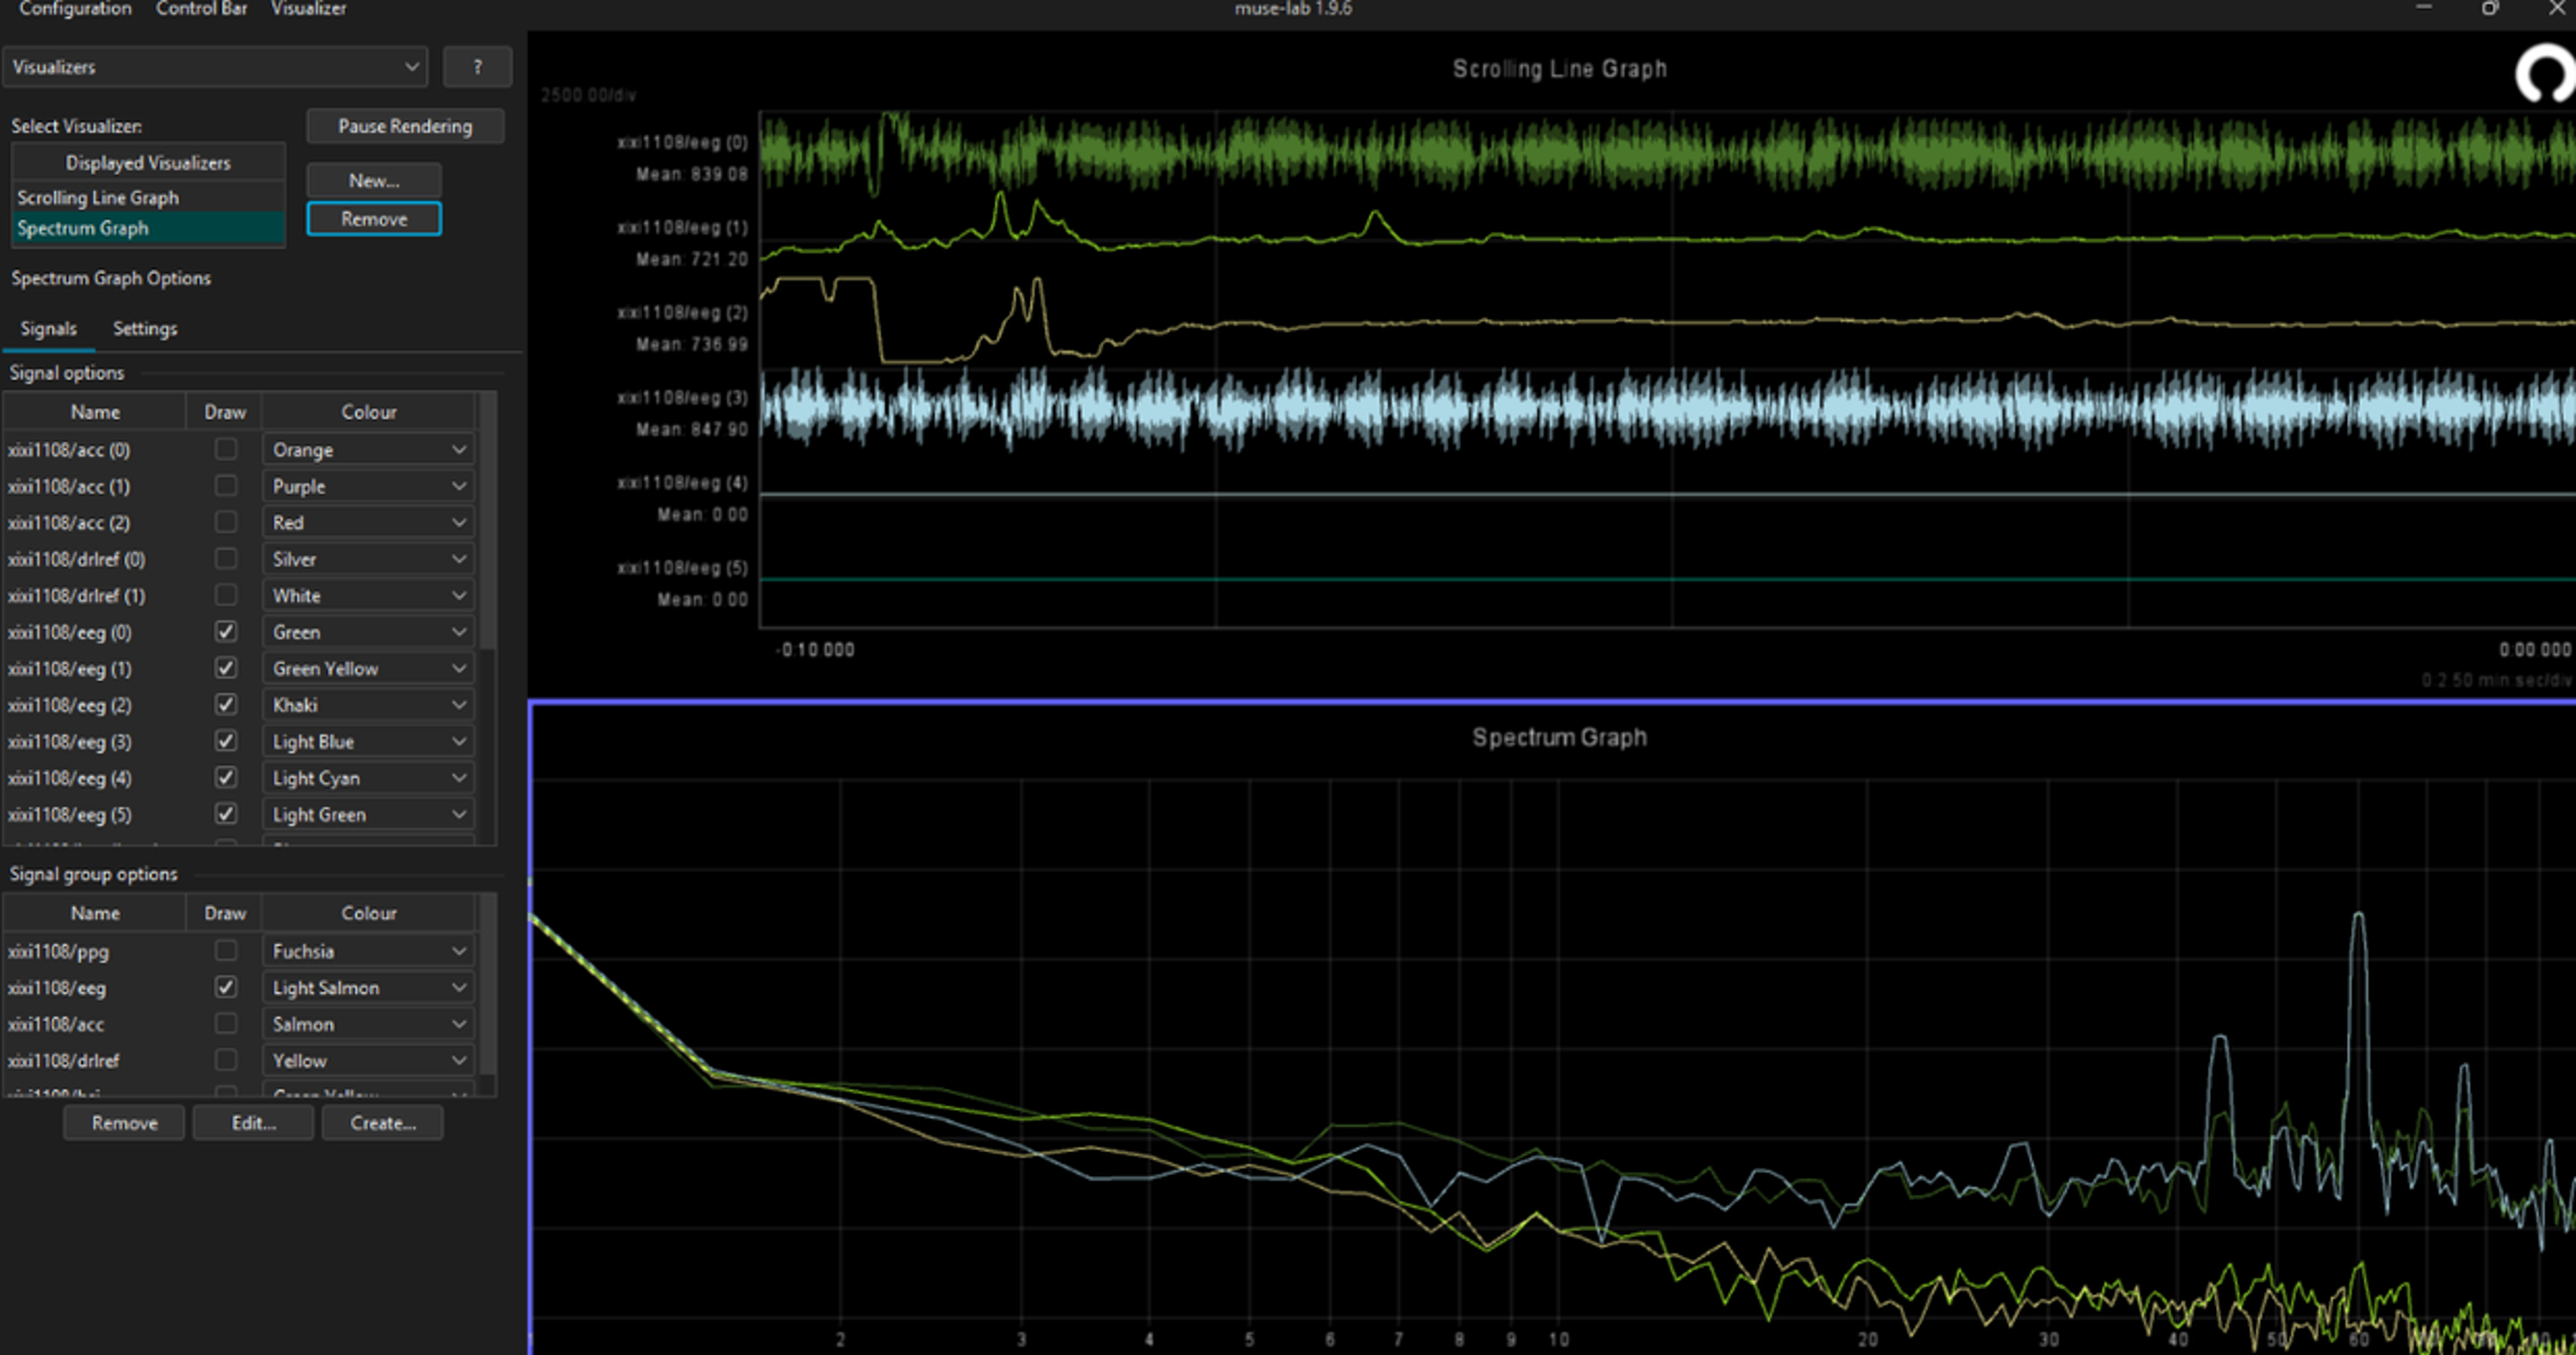Click 'Mean: 839.08' label of eeg (0)
Screen dimensions: 2576x1355
click(692, 174)
